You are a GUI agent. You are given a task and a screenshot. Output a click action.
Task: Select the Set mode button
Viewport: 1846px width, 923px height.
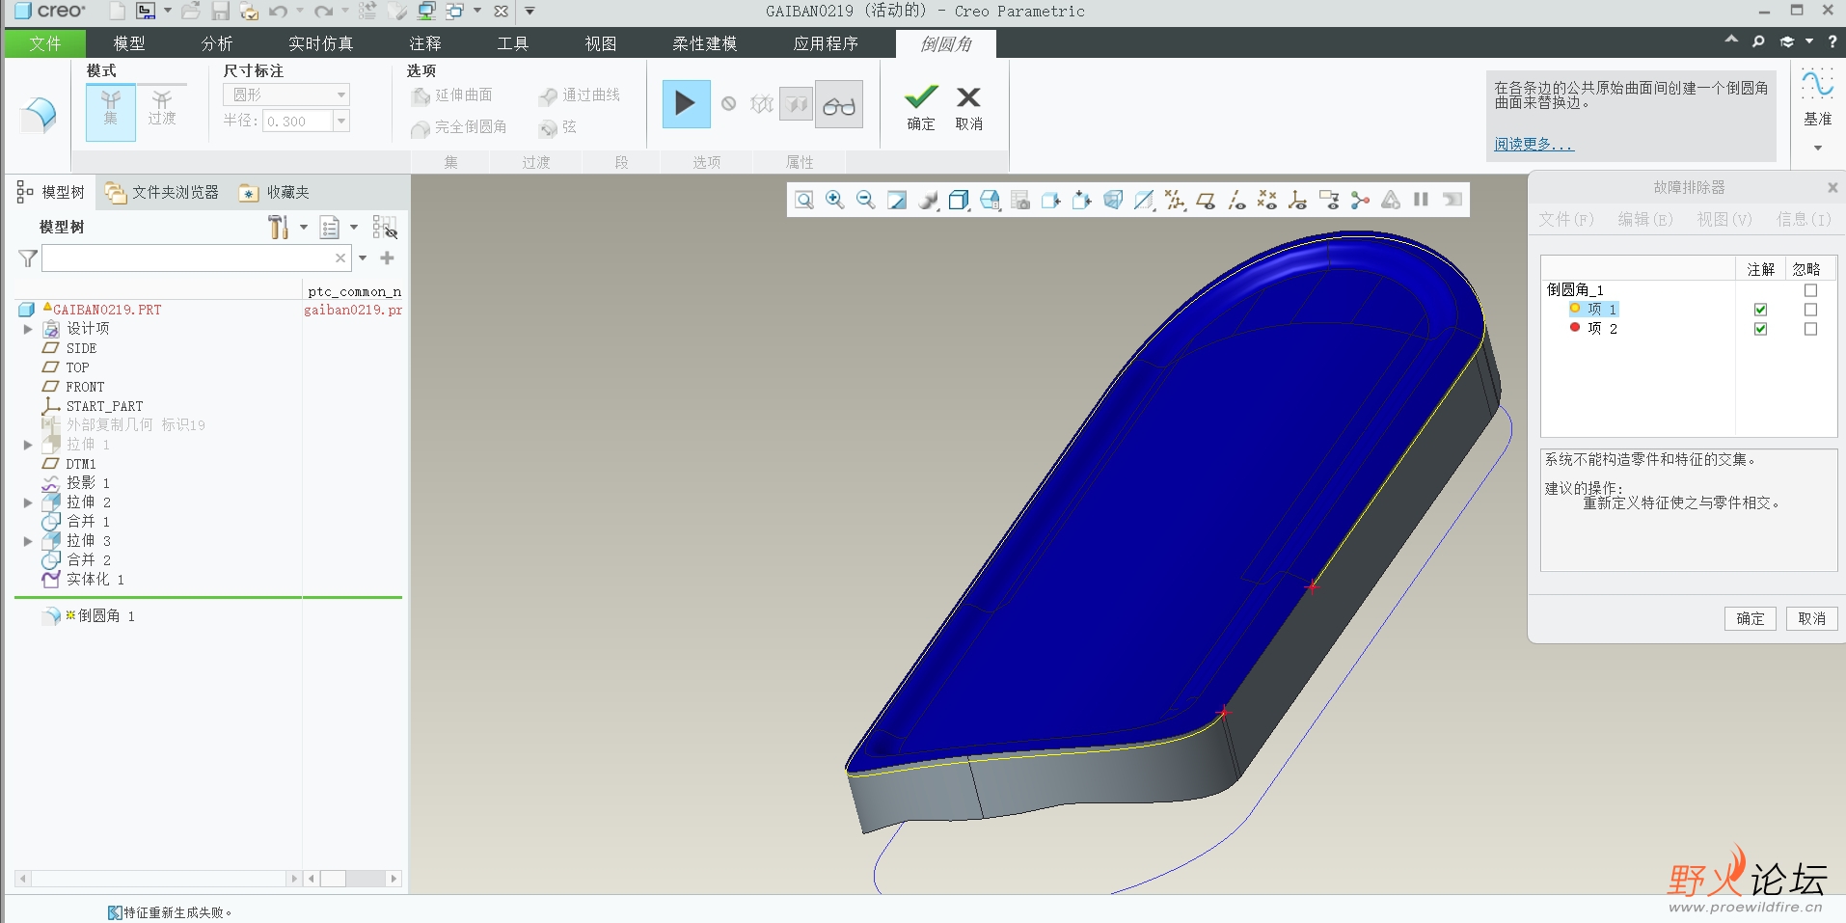pos(111,111)
